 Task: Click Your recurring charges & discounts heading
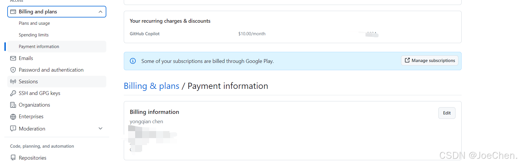[x=170, y=21]
